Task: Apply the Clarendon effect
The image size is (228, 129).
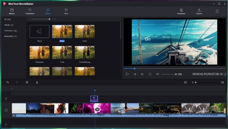Action: 40,52
